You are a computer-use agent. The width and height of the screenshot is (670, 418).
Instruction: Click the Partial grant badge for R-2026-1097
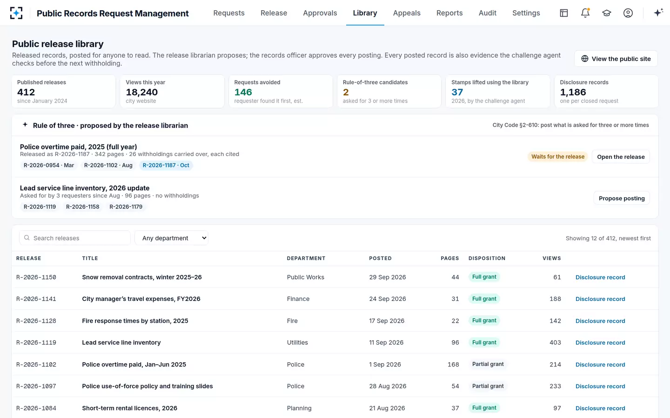(488, 386)
